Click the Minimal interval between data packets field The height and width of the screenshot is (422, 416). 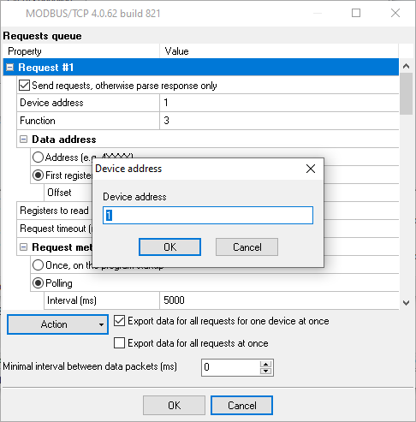point(230,367)
